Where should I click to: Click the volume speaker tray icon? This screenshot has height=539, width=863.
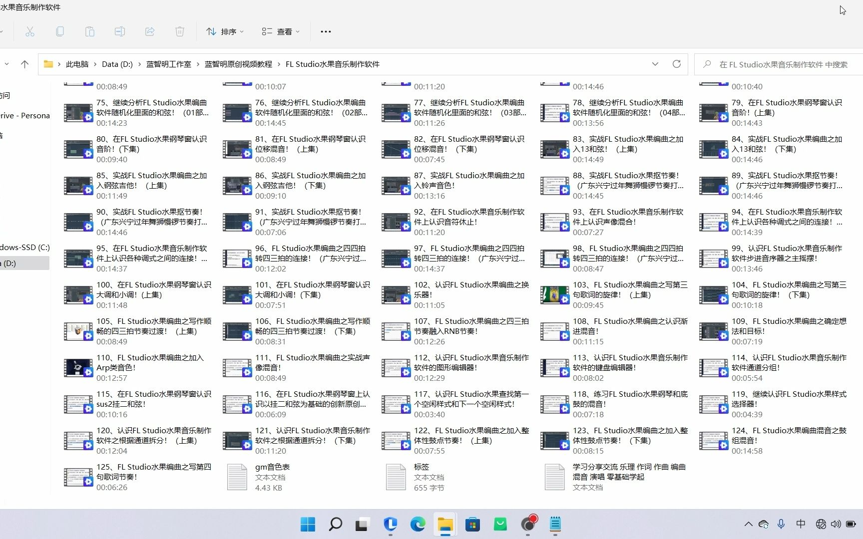(836, 524)
